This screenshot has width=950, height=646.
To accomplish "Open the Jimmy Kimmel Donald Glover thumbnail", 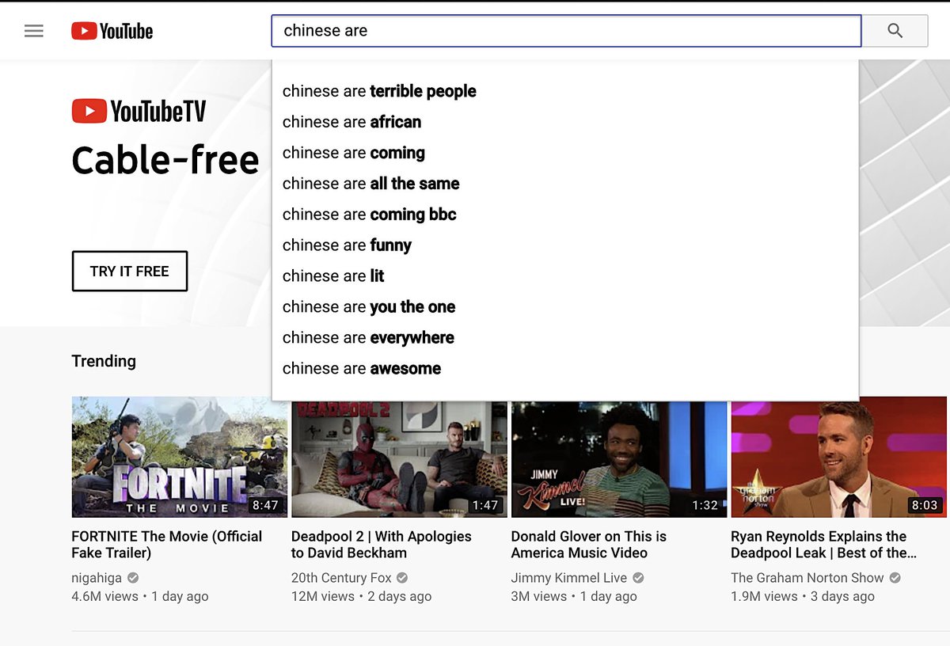I will [x=619, y=459].
